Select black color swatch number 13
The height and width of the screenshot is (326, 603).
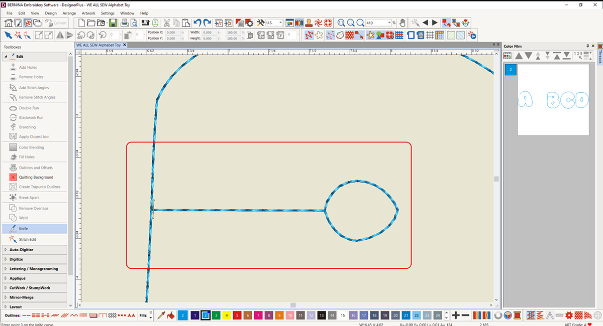[322, 315]
